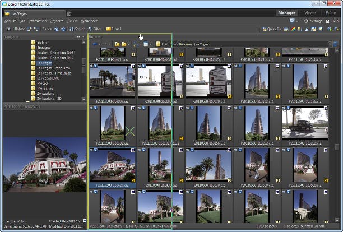Click the back navigation arrow in Browser
Image resolution: width=343 pixels, height=232 pixels.
tap(94, 44)
